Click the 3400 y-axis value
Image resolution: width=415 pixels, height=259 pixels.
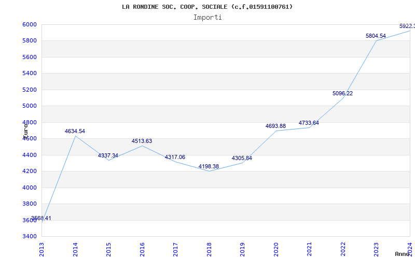30,236
